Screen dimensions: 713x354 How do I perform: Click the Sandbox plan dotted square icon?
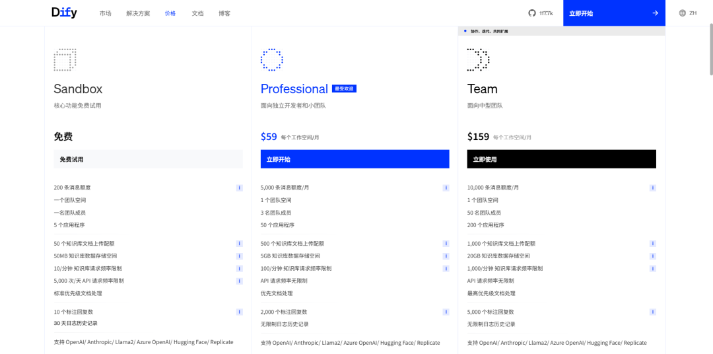point(65,59)
